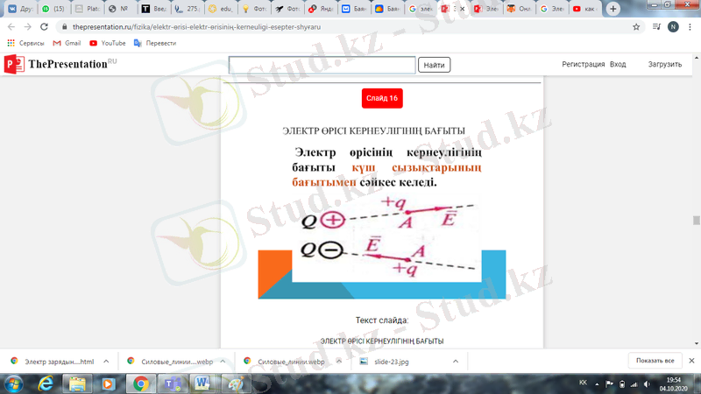
Task: Open Paint from the taskbar
Action: tap(235, 384)
